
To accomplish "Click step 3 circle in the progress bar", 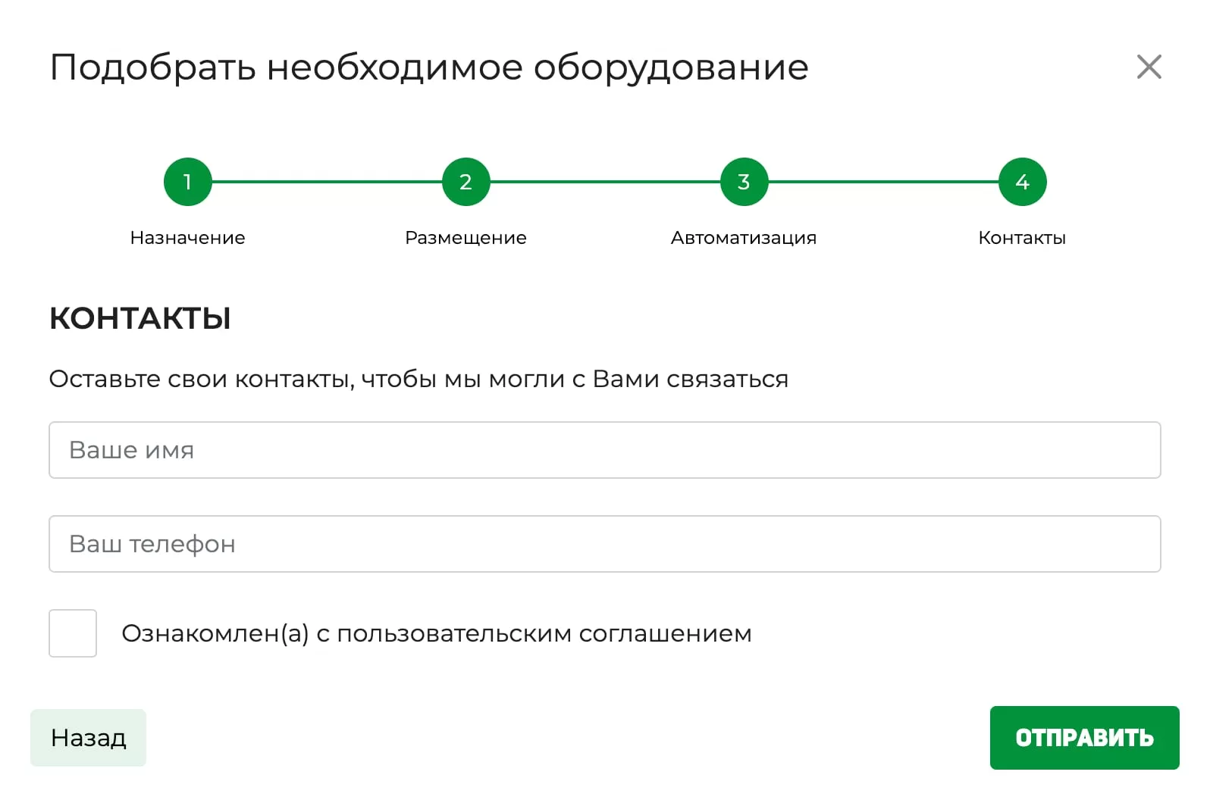I will 744,182.
